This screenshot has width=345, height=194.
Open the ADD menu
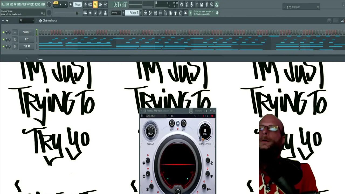coord(11,4)
